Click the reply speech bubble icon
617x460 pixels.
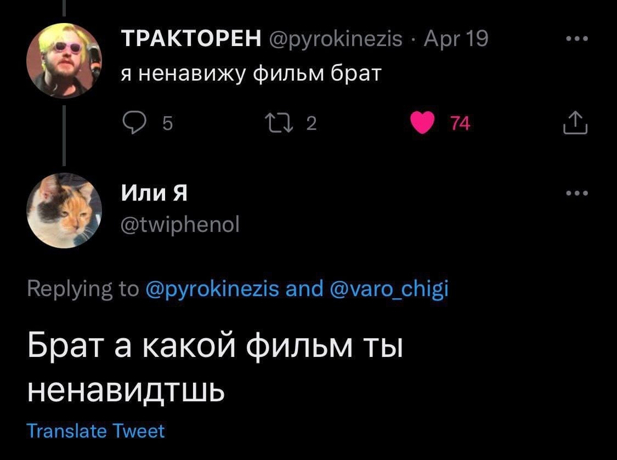pos(132,124)
